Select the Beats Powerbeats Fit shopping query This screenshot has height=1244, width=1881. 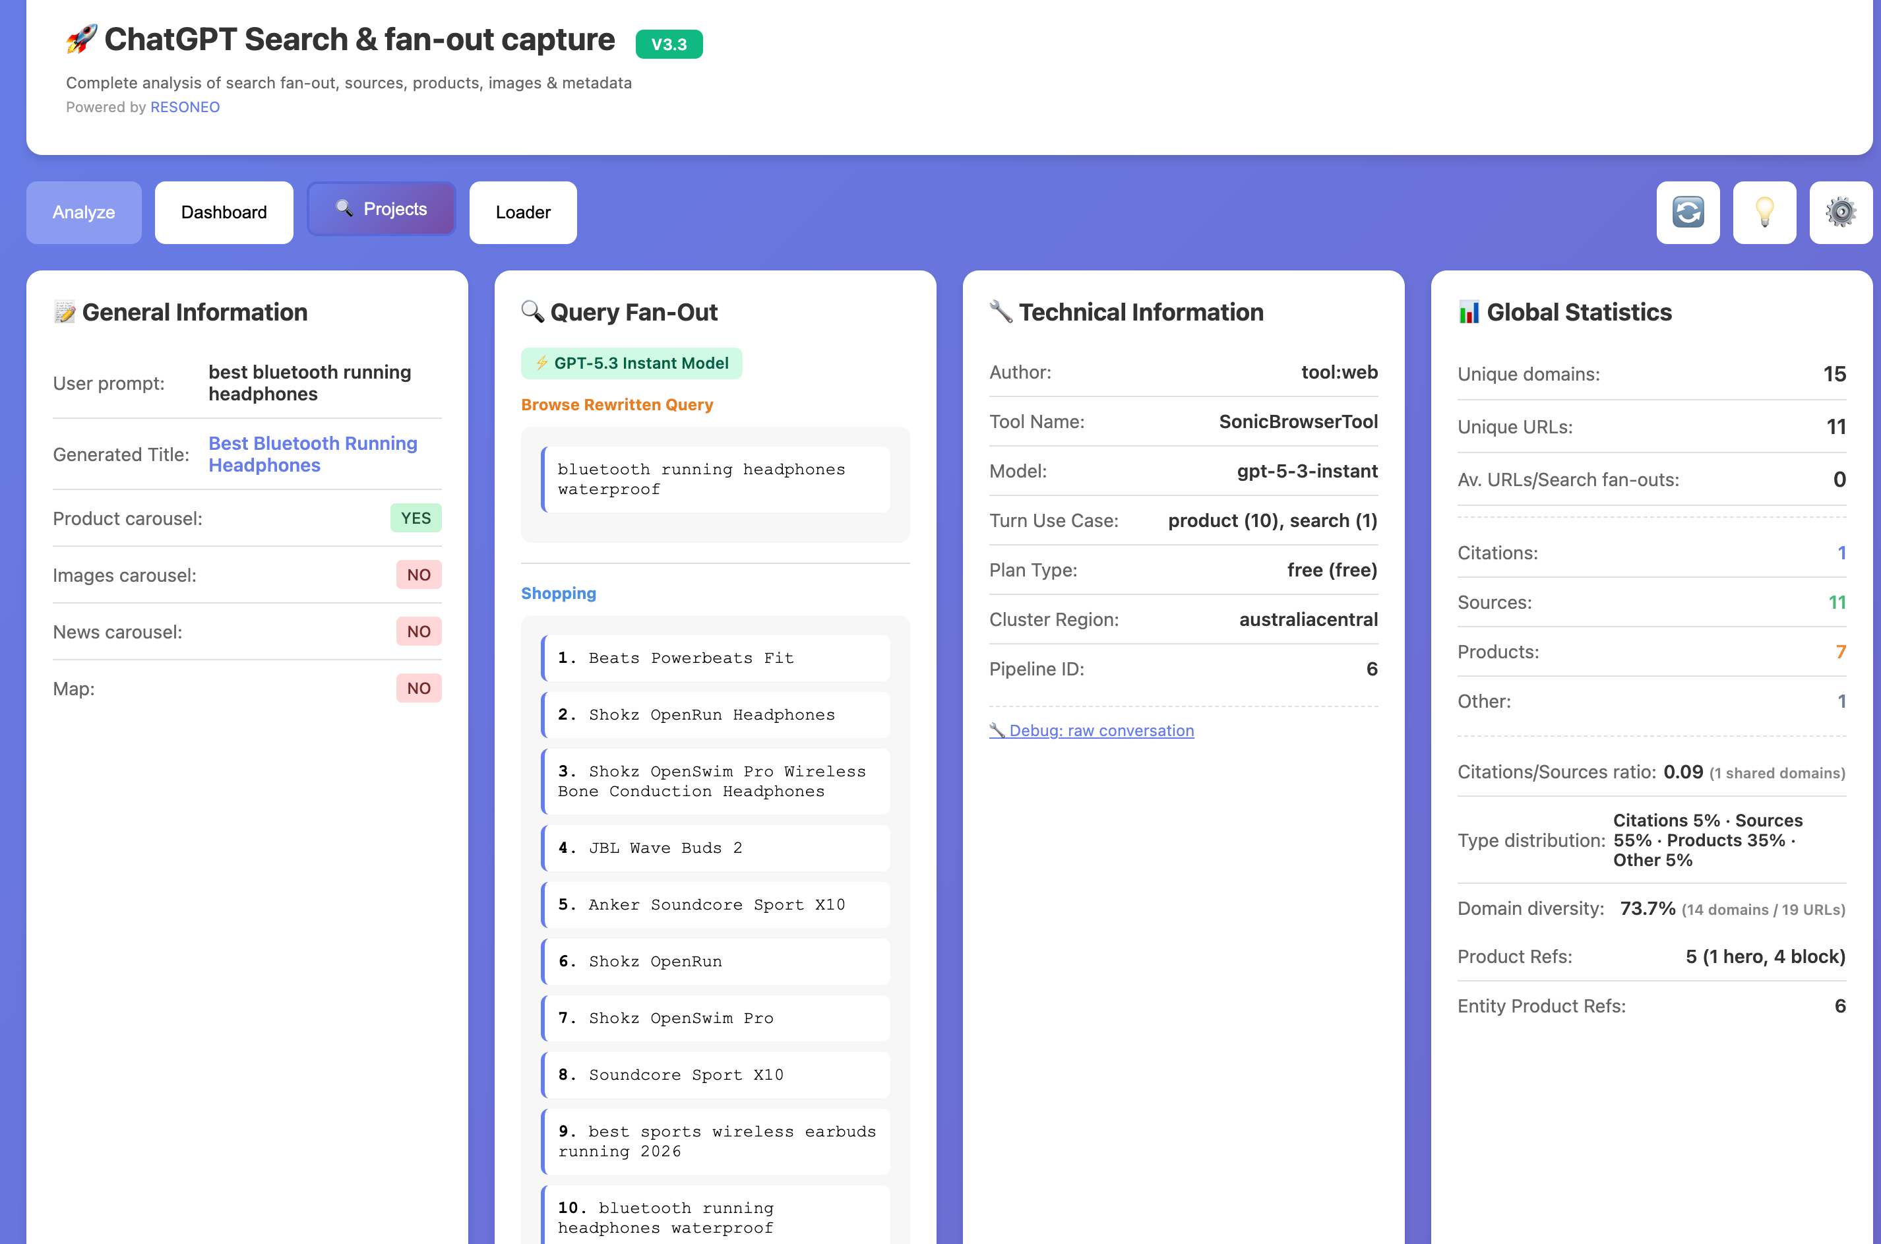[x=716, y=658]
